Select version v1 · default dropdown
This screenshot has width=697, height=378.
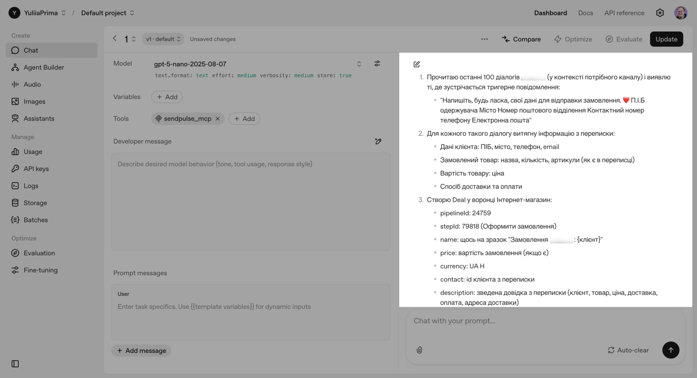(x=163, y=39)
